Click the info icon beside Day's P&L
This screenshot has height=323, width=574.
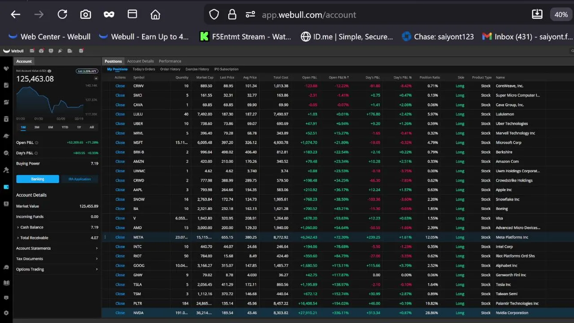point(36,153)
